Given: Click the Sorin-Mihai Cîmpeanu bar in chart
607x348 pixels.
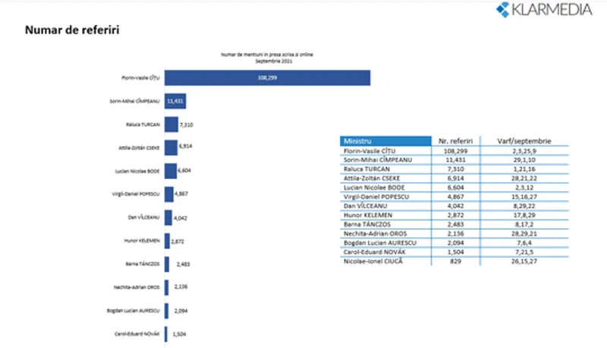Looking at the screenshot, I should click(175, 101).
